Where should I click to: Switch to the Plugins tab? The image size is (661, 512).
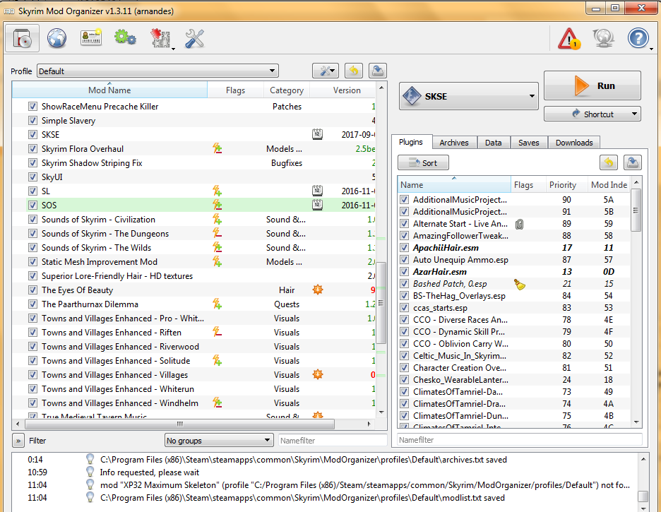point(410,142)
